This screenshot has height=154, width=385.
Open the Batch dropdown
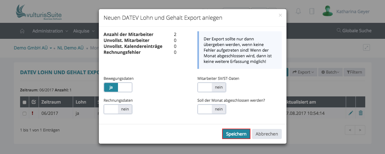pyautogui.click(x=330, y=72)
